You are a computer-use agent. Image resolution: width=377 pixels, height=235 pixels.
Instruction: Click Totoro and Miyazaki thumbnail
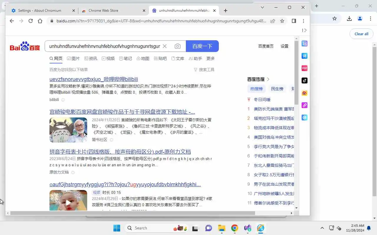coord(68,130)
